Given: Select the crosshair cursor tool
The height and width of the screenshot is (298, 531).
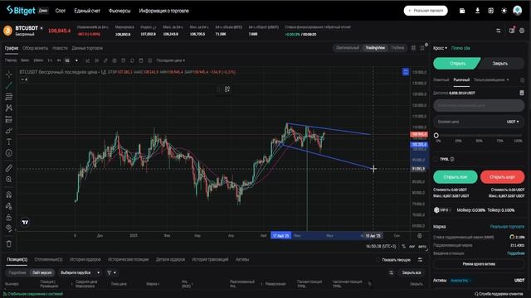Looking at the screenshot, I should click(x=9, y=74).
